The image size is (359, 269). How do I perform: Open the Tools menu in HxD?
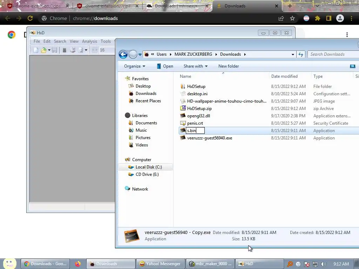point(106,41)
